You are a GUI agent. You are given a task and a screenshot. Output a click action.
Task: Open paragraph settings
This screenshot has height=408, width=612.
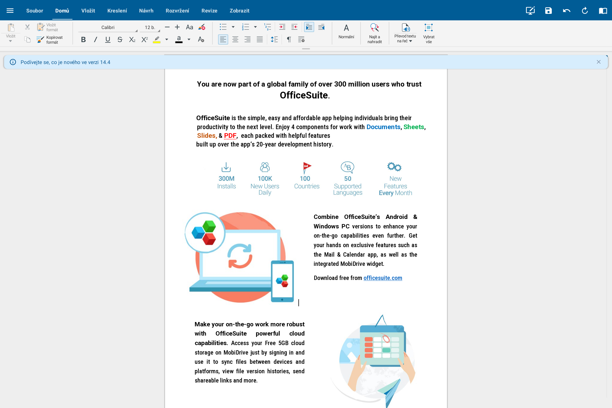[x=301, y=40]
